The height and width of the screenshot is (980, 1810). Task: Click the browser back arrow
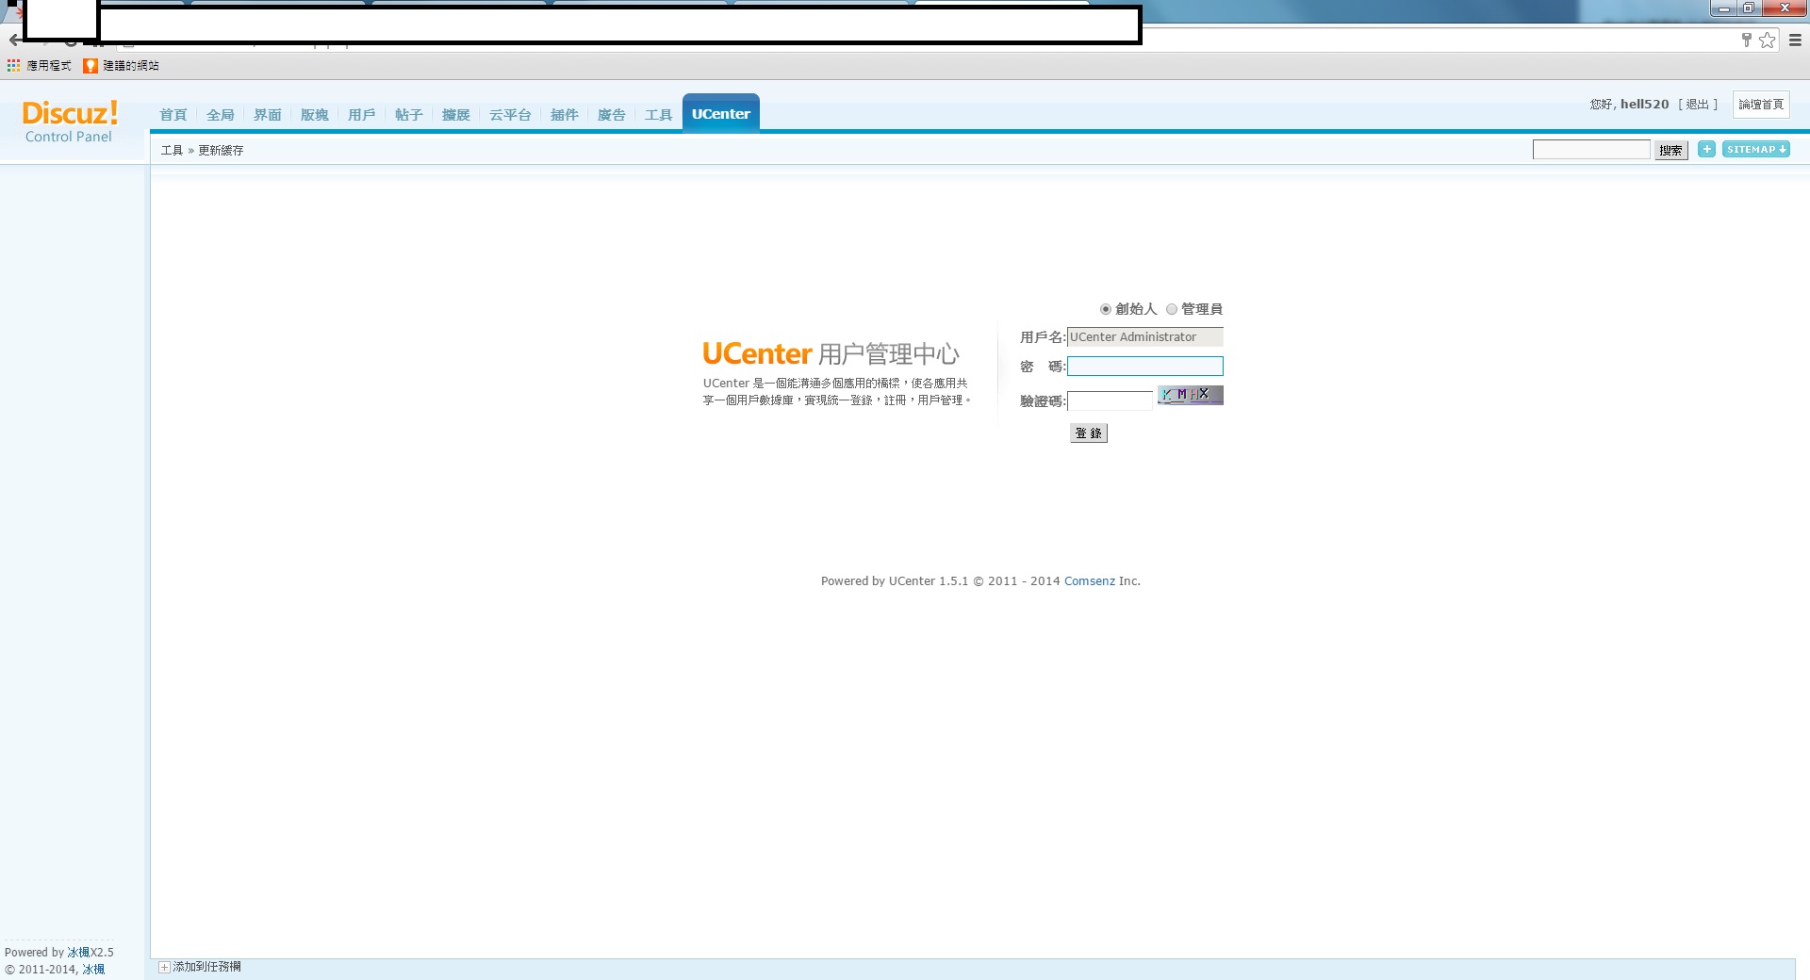point(14,41)
